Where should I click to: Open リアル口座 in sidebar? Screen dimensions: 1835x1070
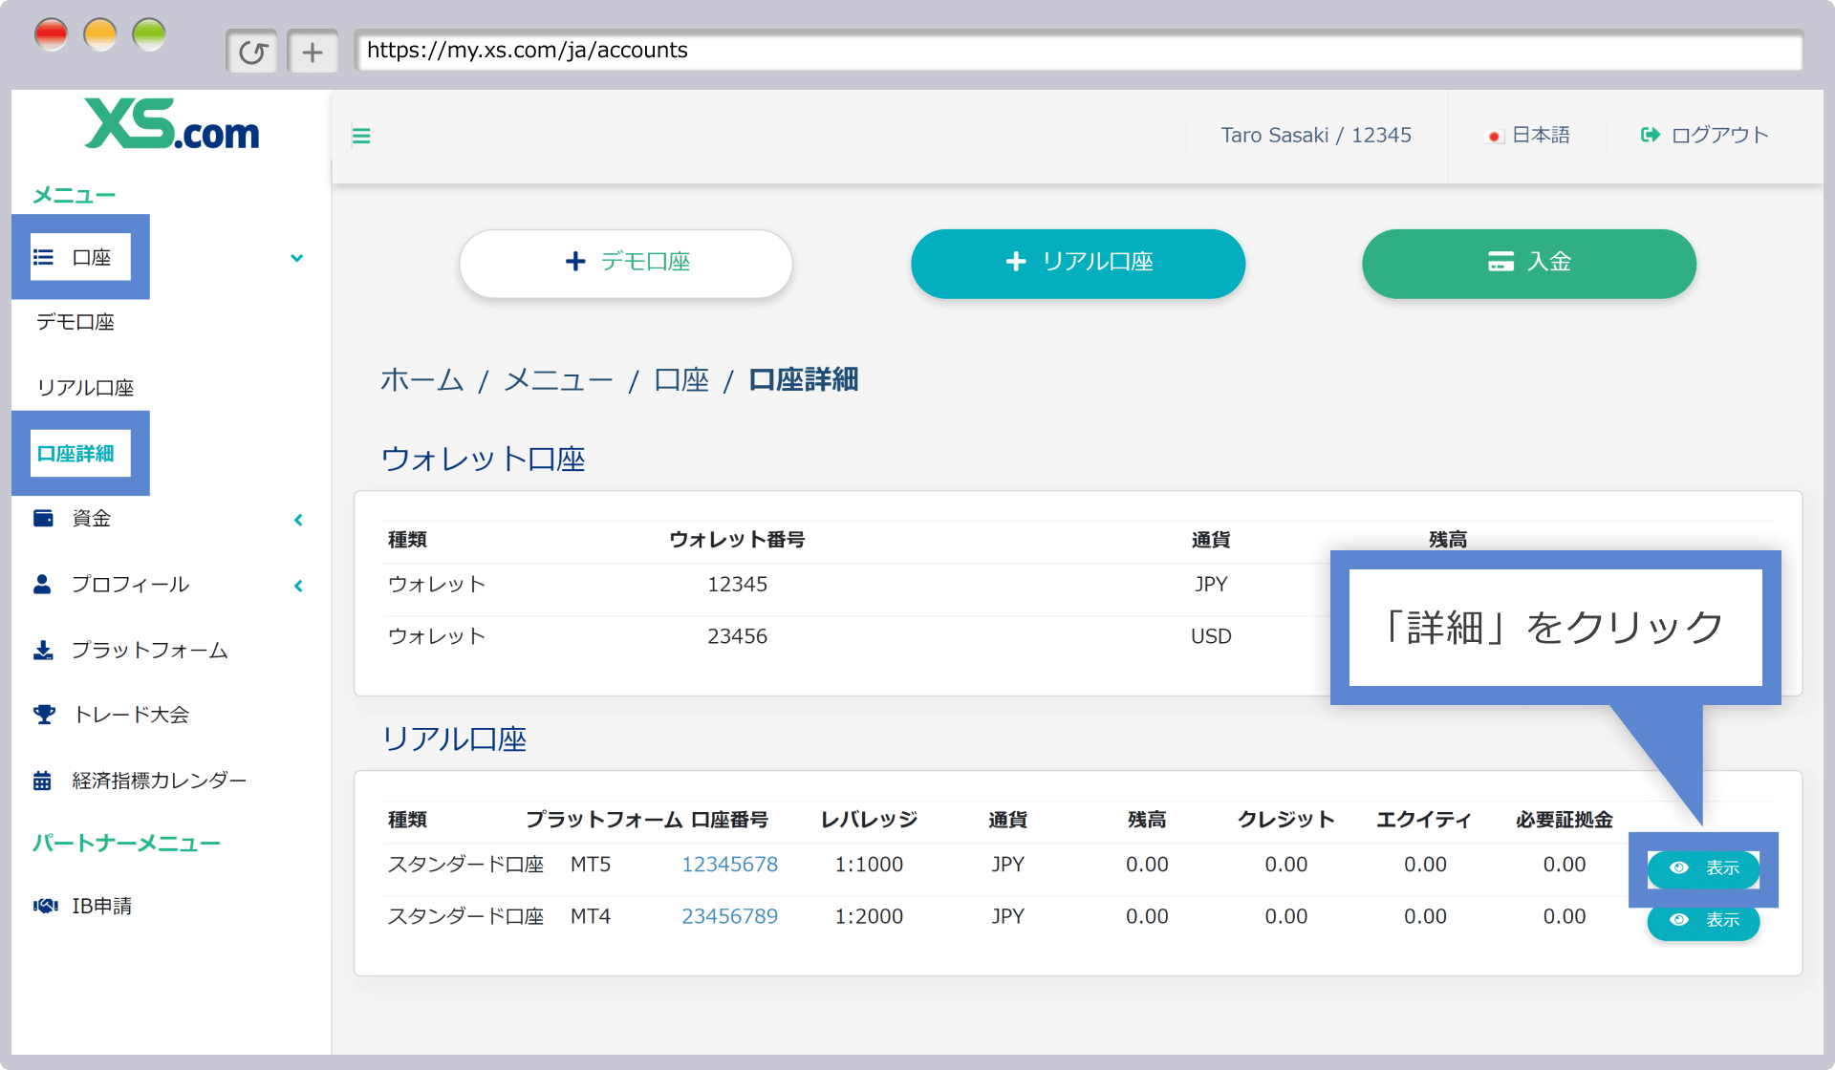click(85, 387)
